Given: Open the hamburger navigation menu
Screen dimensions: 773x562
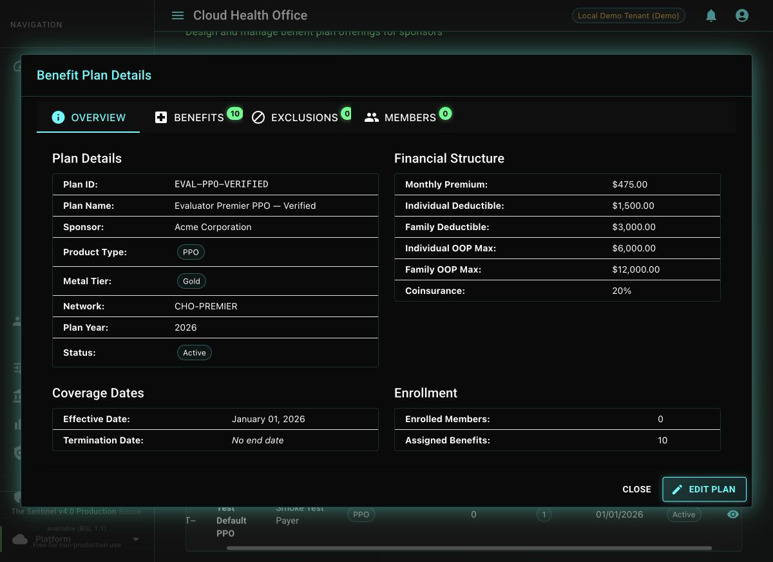Looking at the screenshot, I should pos(178,15).
